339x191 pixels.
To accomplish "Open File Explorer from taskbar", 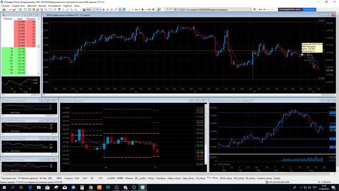I will tap(39, 187).
